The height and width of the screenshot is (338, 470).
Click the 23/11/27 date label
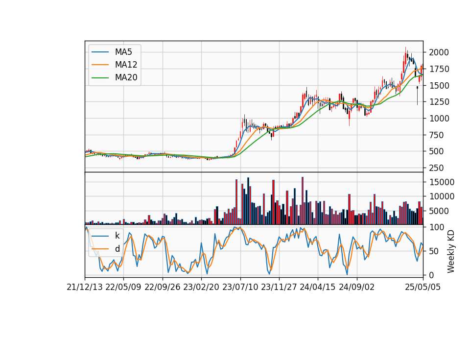(x=279, y=287)
